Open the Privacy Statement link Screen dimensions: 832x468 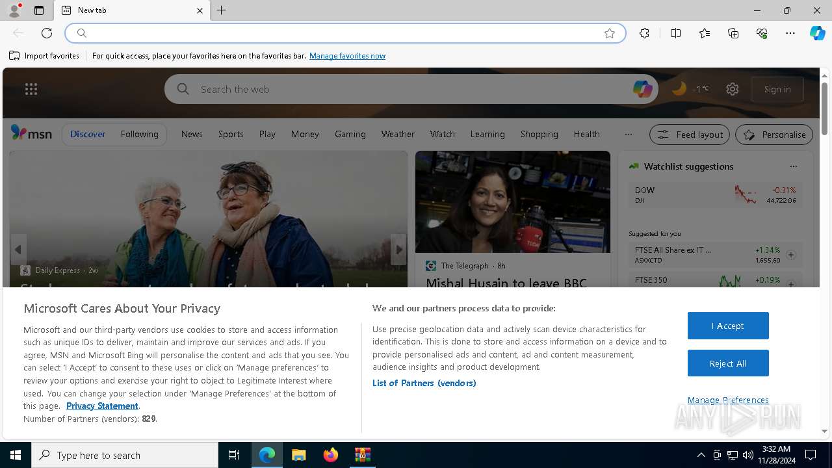point(102,406)
